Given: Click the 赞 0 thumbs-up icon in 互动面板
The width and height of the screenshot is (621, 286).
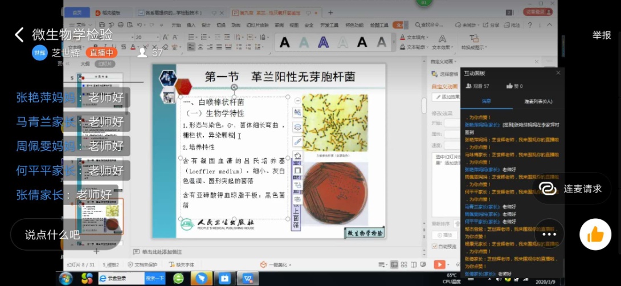Looking at the screenshot, I should pyautogui.click(x=510, y=86).
